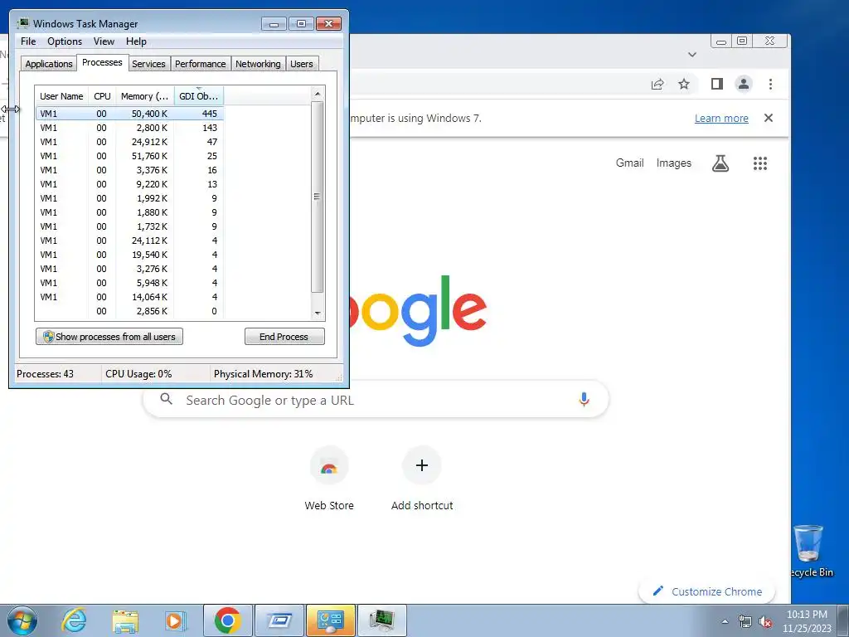849x637 pixels.
Task: Sort processes by CPU column header
Action: 102,96
